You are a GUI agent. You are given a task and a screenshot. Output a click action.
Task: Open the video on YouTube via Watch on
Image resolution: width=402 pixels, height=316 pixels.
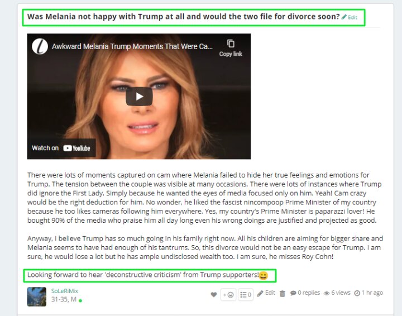(x=61, y=148)
